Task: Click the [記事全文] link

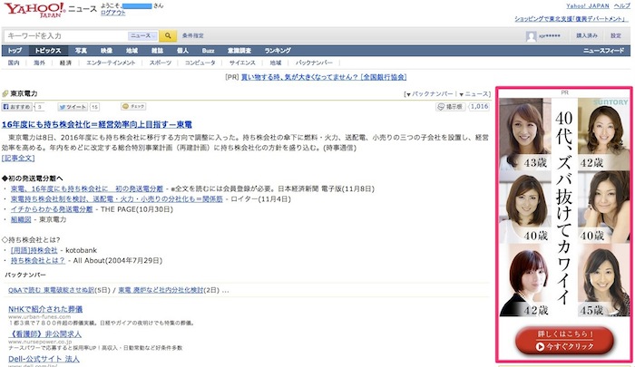Action: pos(18,159)
